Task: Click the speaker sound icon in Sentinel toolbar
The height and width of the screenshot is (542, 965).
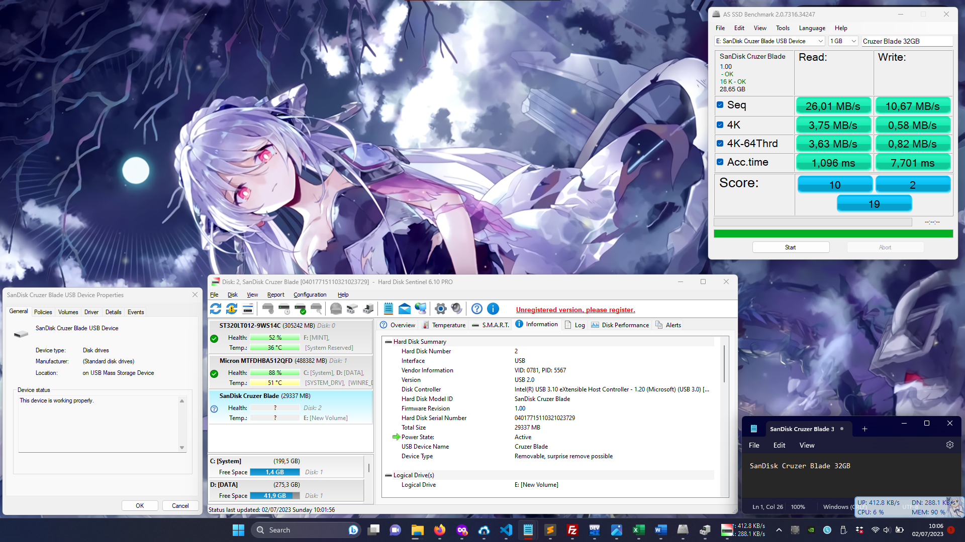Action: [x=457, y=309]
